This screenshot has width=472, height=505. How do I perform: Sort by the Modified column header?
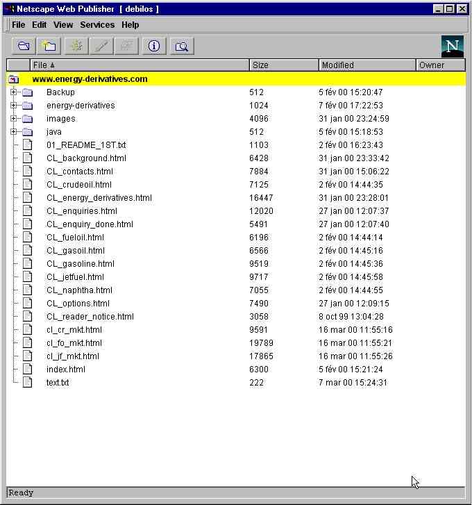[367, 65]
